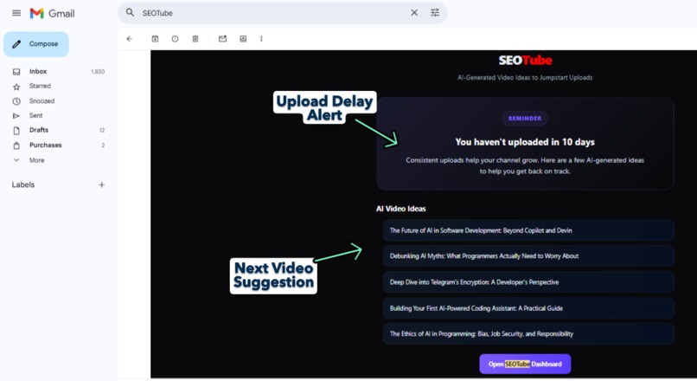The height and width of the screenshot is (381, 697).
Task: Open SEOTube Dashboard button
Action: pyautogui.click(x=525, y=364)
